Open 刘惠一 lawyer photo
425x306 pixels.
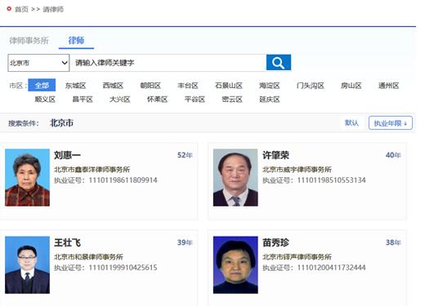pyautogui.click(x=27, y=177)
